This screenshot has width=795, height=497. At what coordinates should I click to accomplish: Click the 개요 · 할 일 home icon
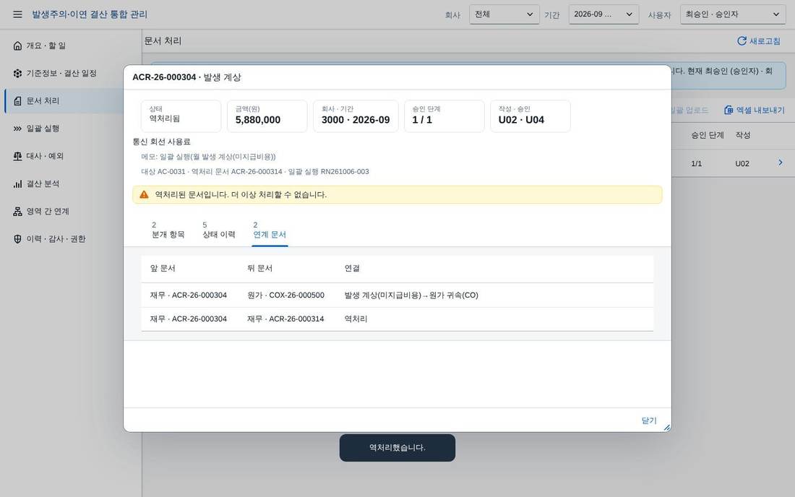[x=18, y=46]
